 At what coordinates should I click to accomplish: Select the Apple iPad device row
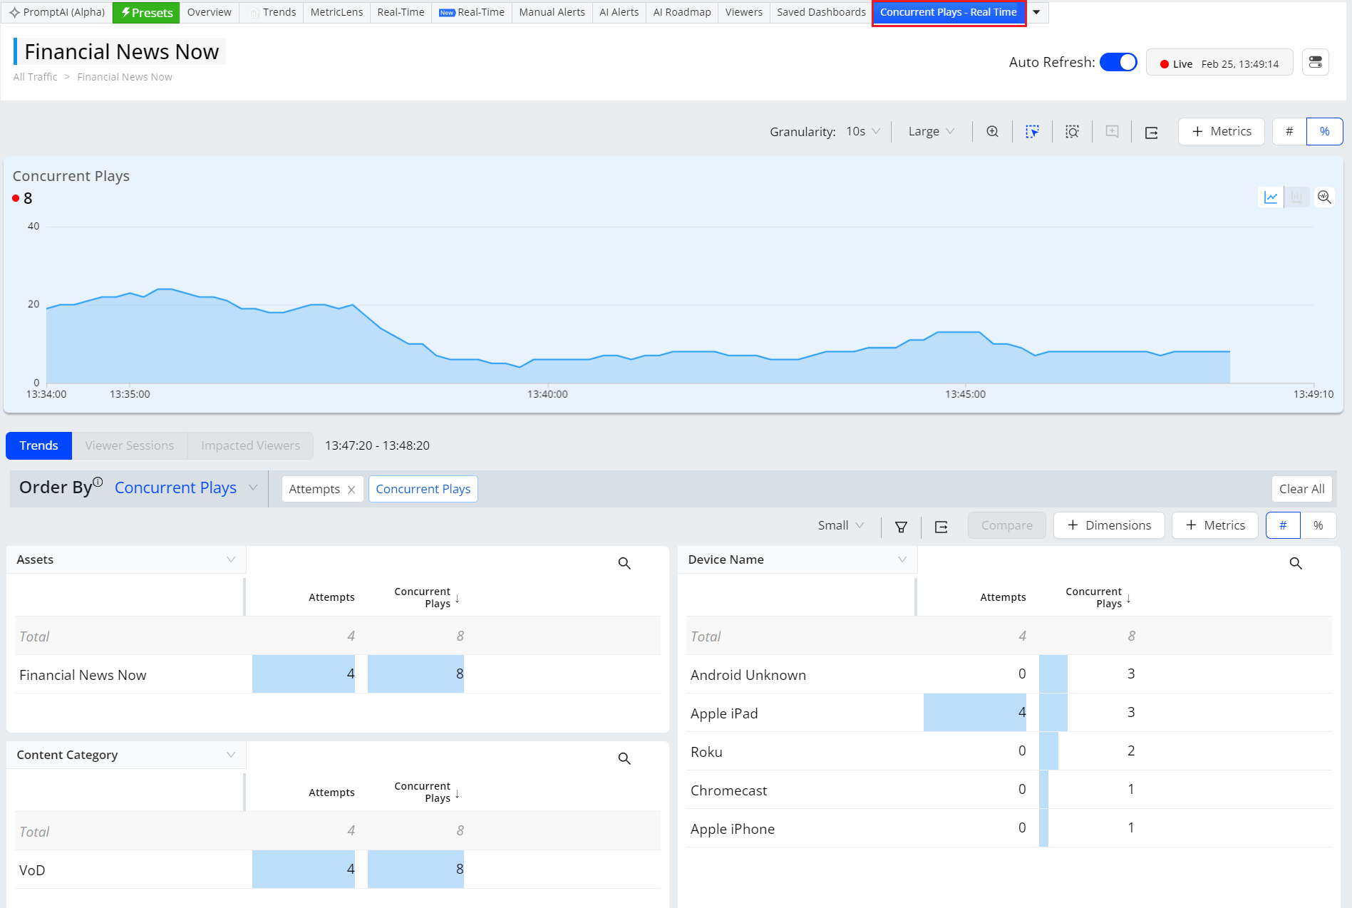1009,713
